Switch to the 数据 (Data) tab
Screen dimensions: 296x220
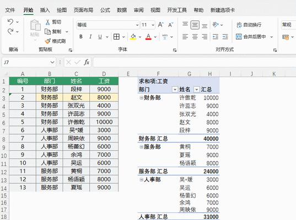pos(122,10)
